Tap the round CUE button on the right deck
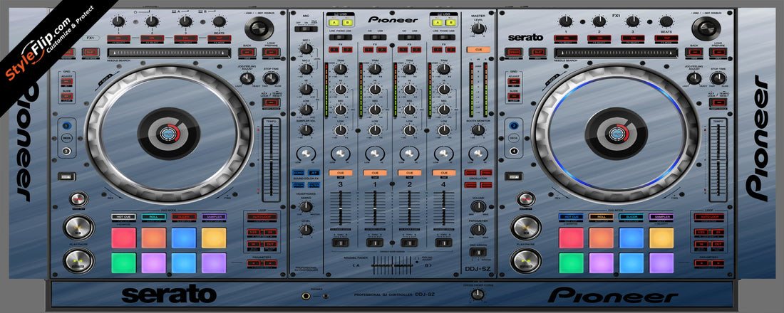Screen dimensions: 784x313 point(526,228)
